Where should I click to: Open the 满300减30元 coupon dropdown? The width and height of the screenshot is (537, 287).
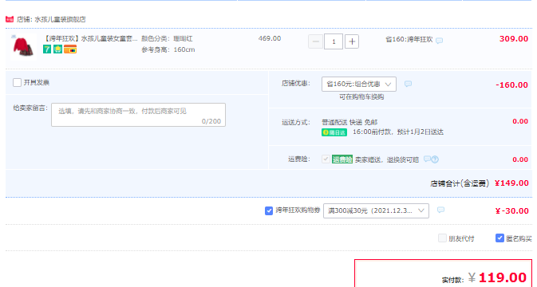[x=376, y=210]
